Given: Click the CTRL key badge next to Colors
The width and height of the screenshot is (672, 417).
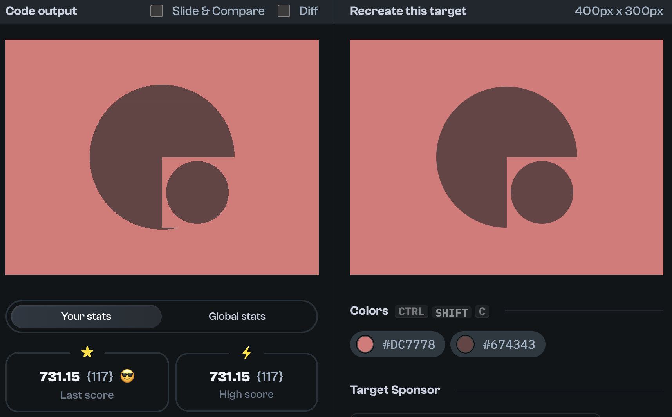Looking at the screenshot, I should pyautogui.click(x=411, y=312).
